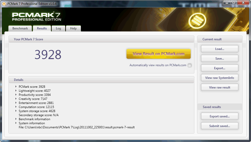Viewport: 251px width, 142px height.
Task: Expand the Entertainment score row arrow
Action: pos(16,103)
